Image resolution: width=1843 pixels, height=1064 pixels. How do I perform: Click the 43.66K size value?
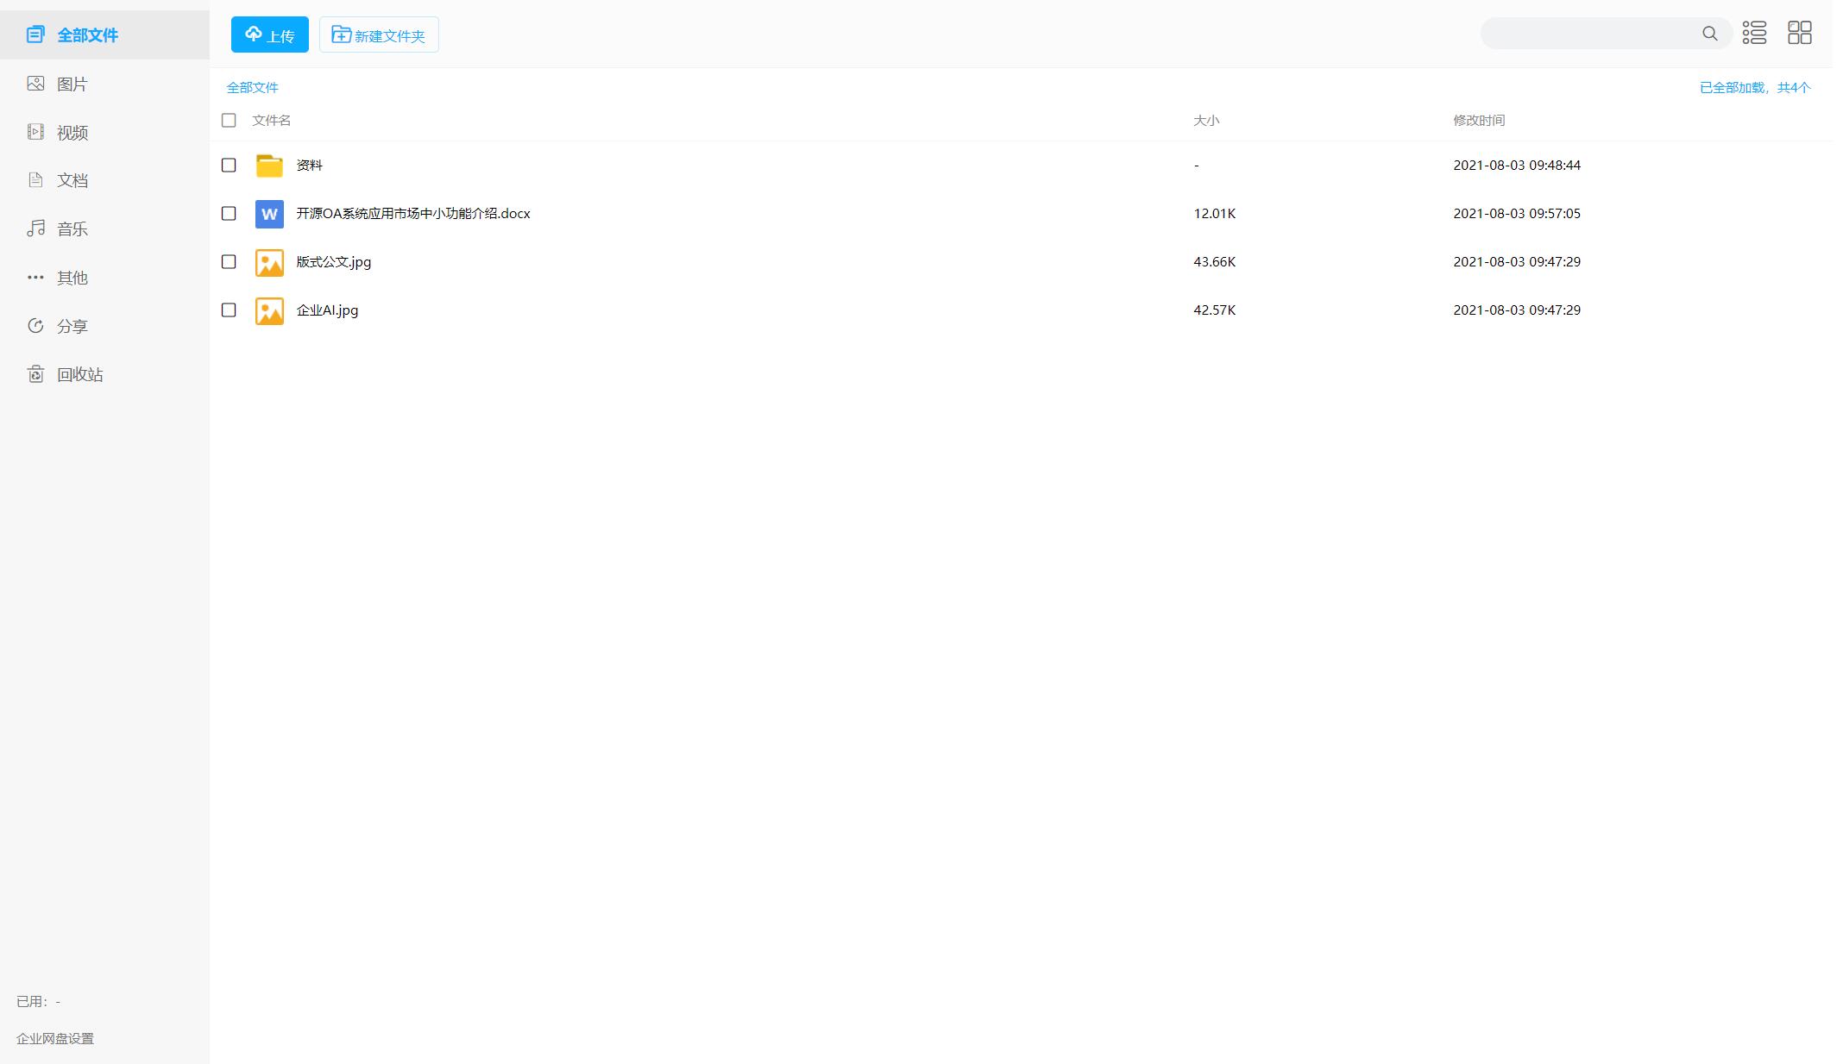(x=1215, y=261)
